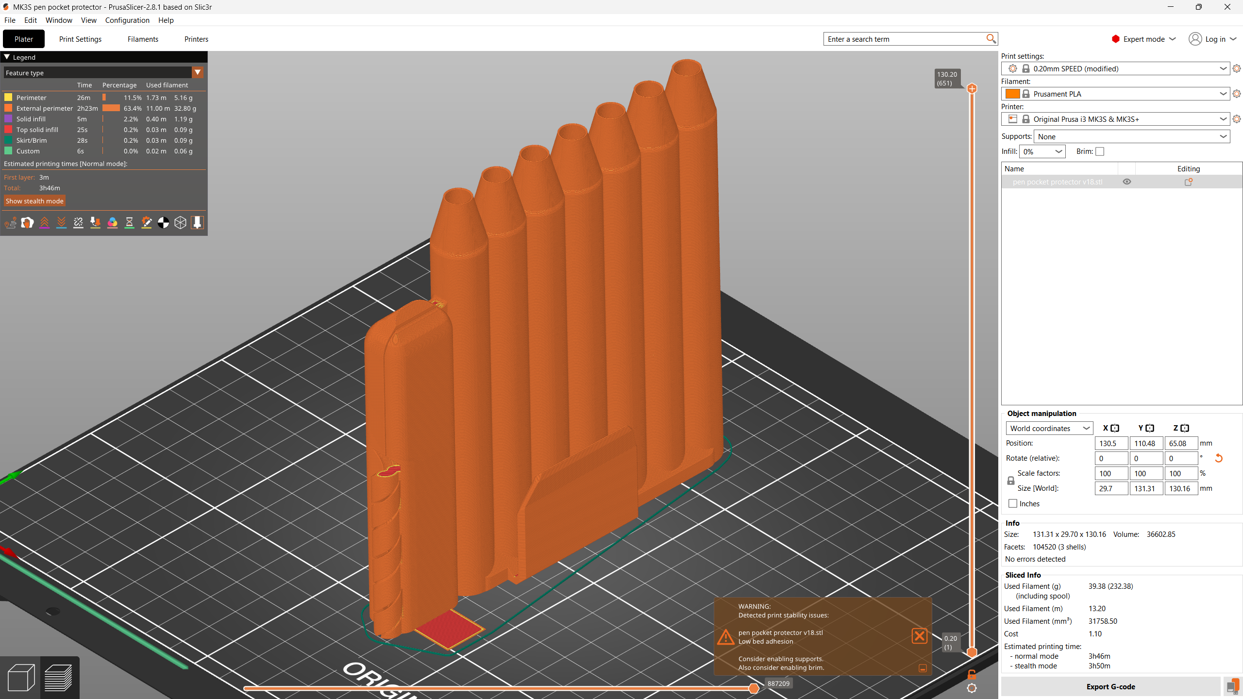This screenshot has width=1243, height=699.
Task: Open the Feature type view dropdown
Action: 103,73
